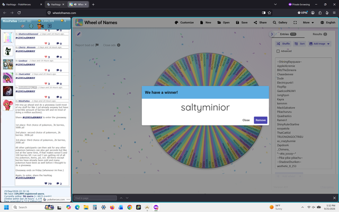Viewport: 339px width, 212px height.
Task: Click the fire forget-session icon
Action: tap(327, 13)
